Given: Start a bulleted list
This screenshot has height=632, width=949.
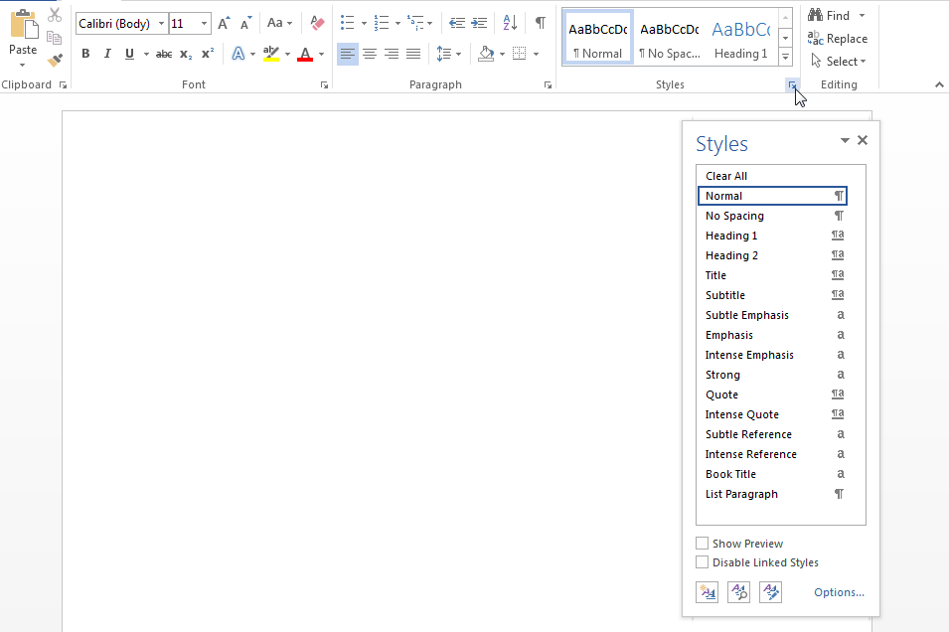Looking at the screenshot, I should [347, 23].
